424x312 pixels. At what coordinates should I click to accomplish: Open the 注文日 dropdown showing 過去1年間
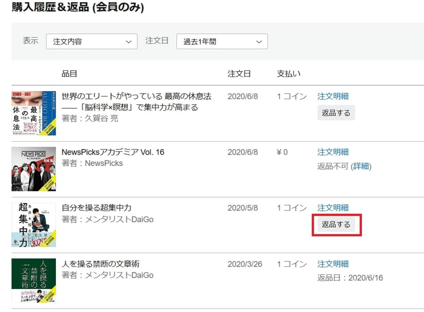click(222, 42)
